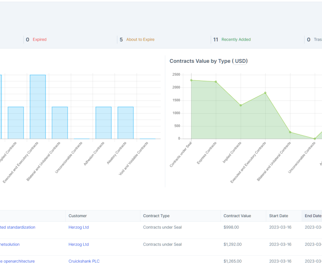The width and height of the screenshot is (322, 272).
Task: Click Executed and Executory line chart point
Action: point(265,93)
